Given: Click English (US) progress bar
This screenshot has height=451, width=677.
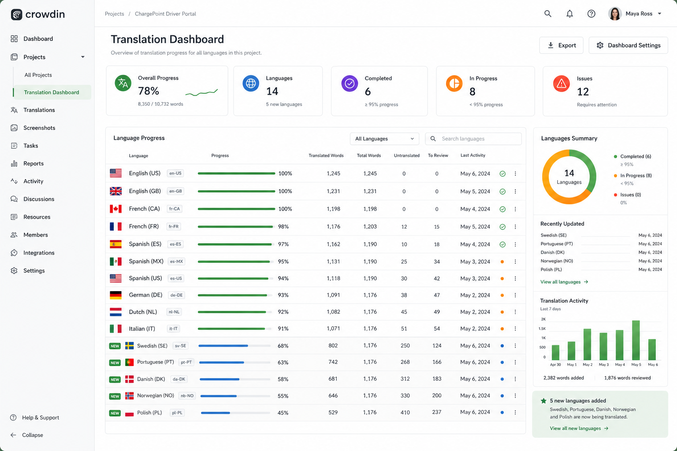Looking at the screenshot, I should [x=236, y=174].
